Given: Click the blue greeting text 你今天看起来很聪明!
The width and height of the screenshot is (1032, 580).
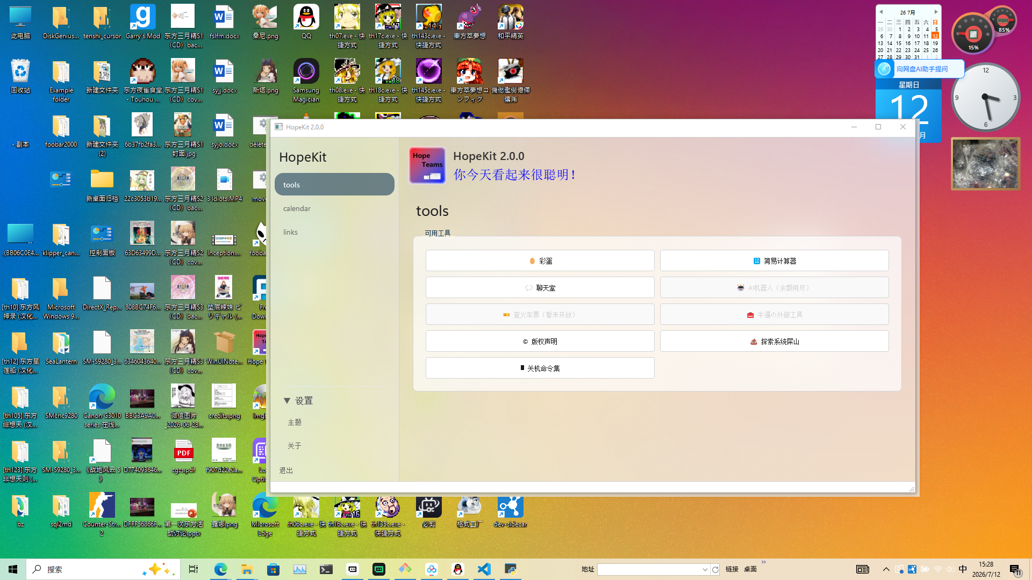Looking at the screenshot, I should point(515,175).
